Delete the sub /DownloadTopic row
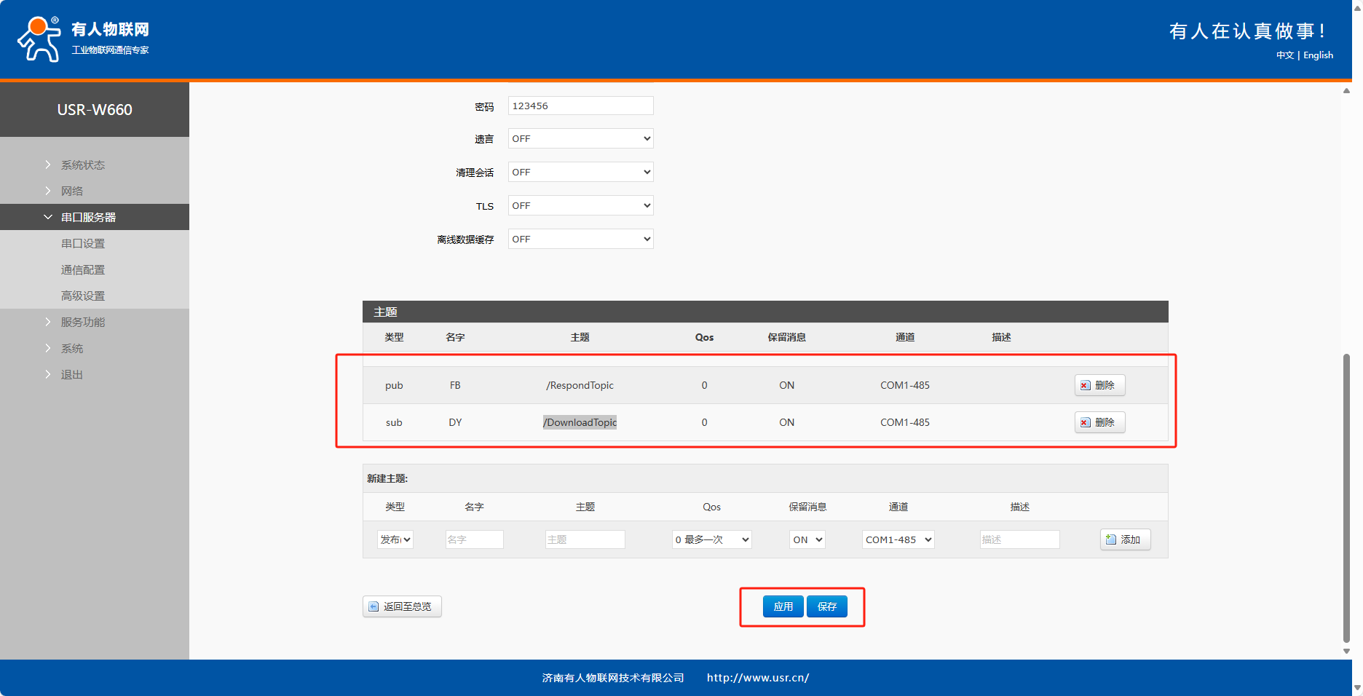1363x696 pixels. tap(1099, 422)
